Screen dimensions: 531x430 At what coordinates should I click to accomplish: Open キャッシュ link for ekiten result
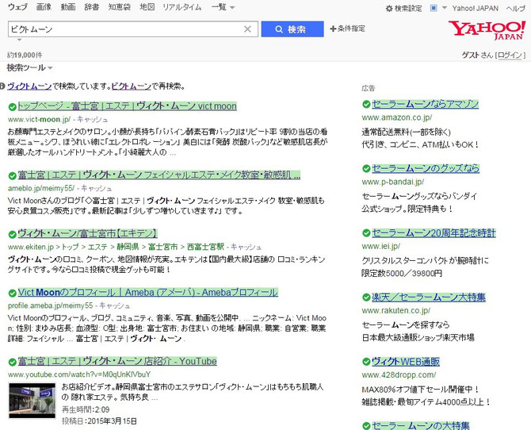(246, 247)
